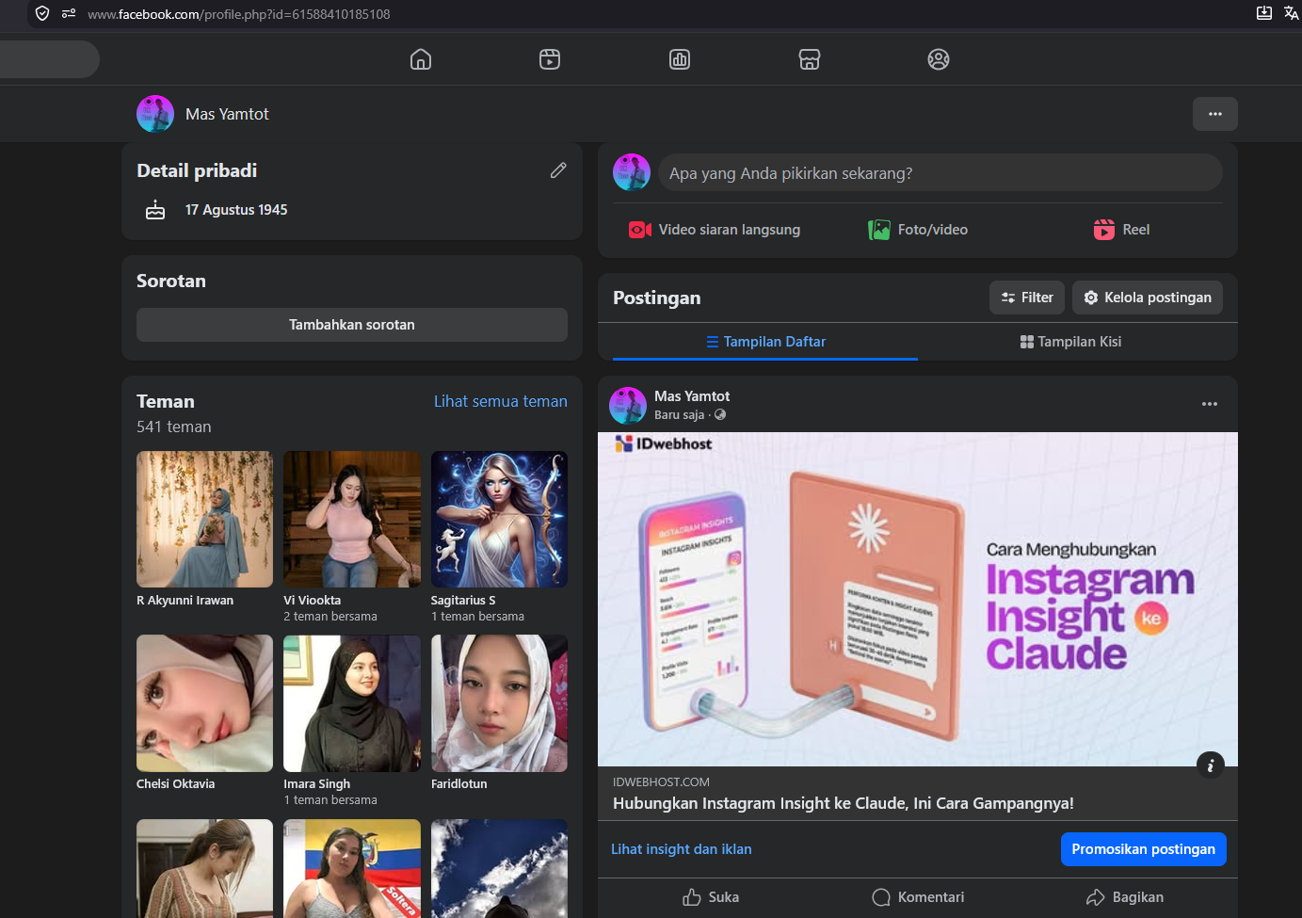1302x918 pixels.
Task: Open the post options three-dot menu
Action: [1210, 404]
